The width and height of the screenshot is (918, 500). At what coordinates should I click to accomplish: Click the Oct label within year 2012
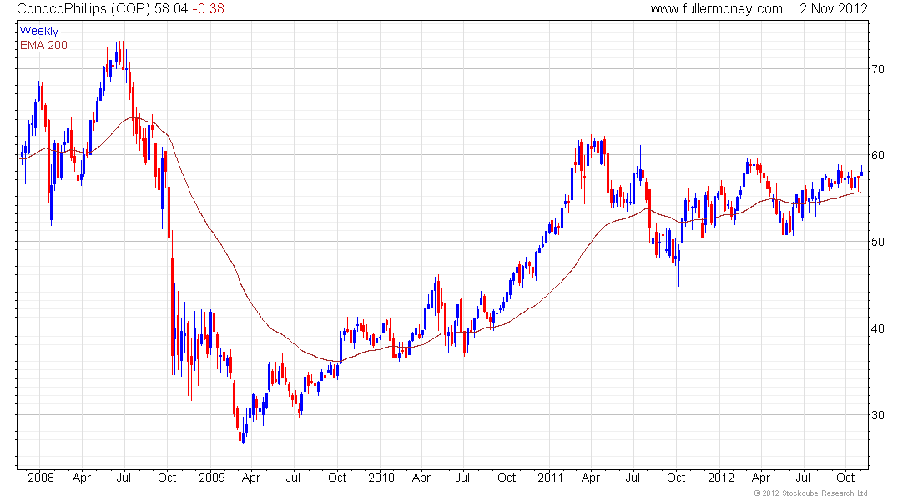(x=845, y=477)
